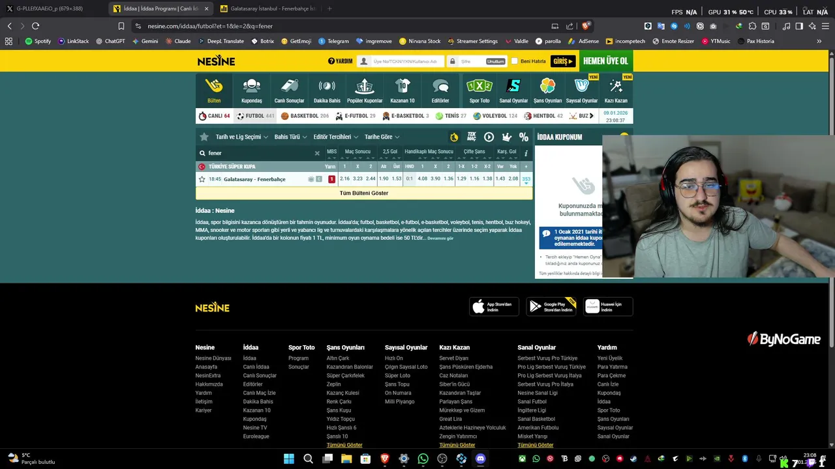The image size is (835, 469).
Task: Favorite the Galatasaray - Fenerbahçe match star
Action: [x=202, y=179]
